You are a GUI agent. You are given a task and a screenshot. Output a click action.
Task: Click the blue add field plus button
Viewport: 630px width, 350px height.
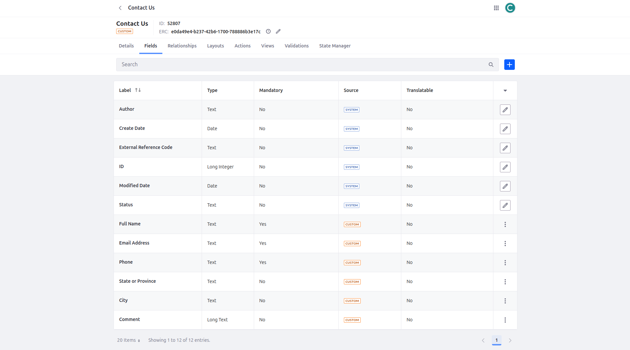pyautogui.click(x=509, y=65)
